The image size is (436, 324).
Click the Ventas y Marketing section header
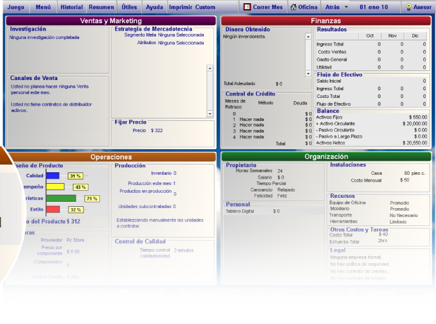coord(111,20)
